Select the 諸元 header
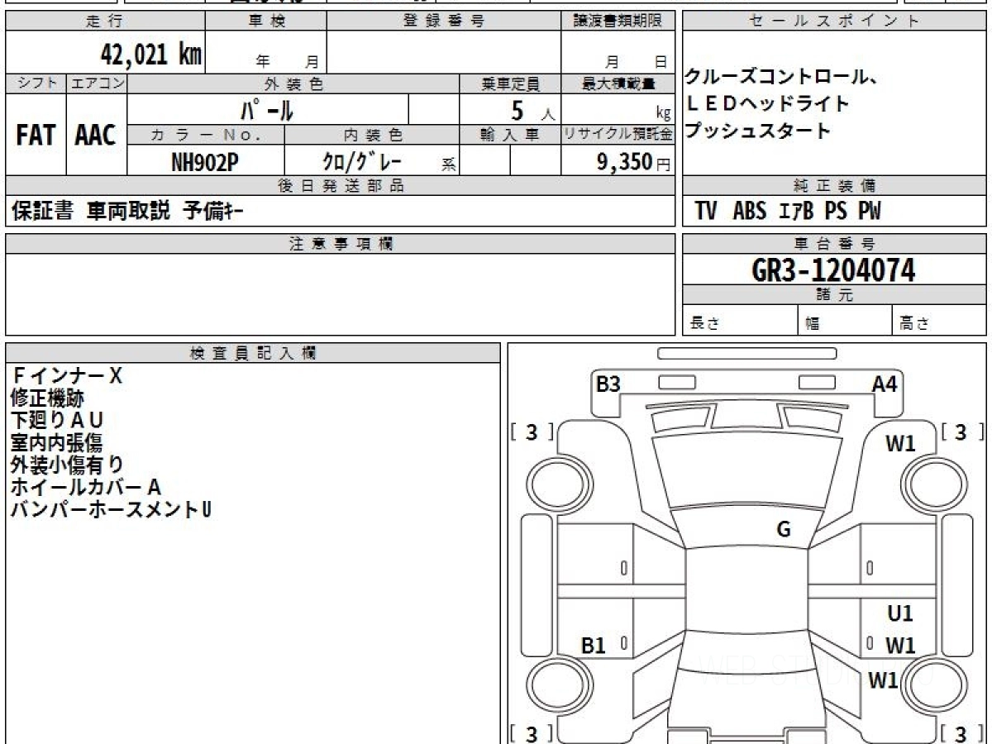The image size is (992, 744). coord(834,294)
